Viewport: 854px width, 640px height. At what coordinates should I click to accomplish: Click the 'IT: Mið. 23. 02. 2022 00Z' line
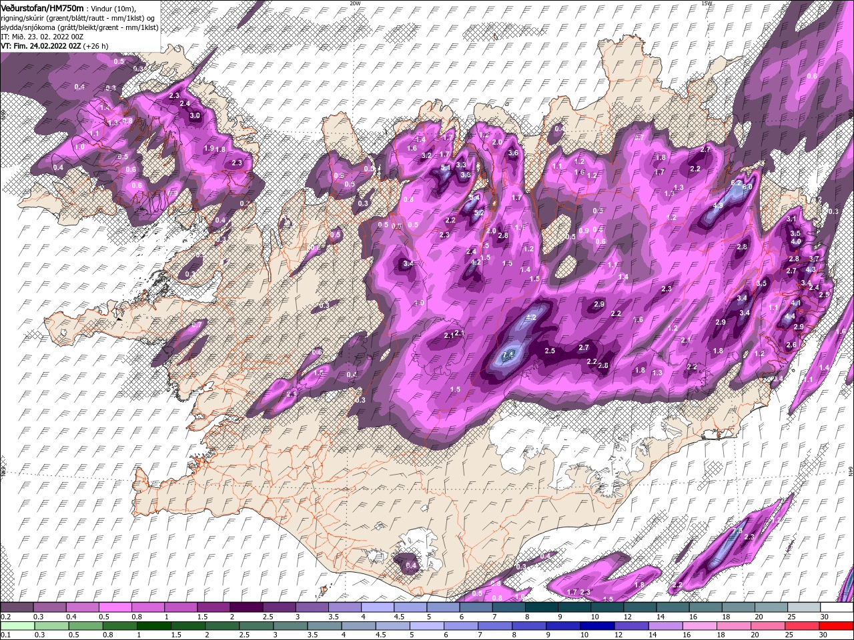tap(43, 36)
